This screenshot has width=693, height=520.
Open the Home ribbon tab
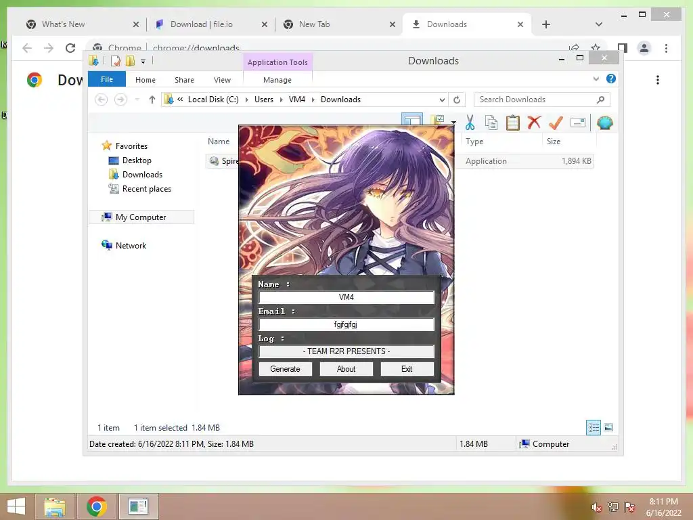(146, 80)
